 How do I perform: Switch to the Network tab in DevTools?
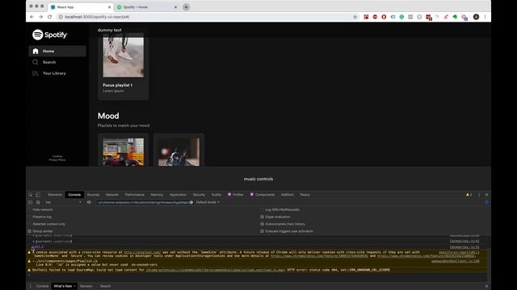[112, 195]
